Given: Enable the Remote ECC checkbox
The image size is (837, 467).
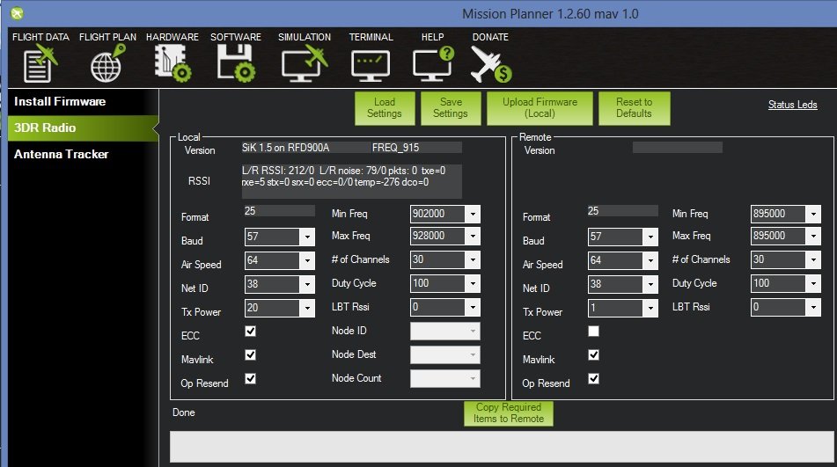Looking at the screenshot, I should pos(593,331).
